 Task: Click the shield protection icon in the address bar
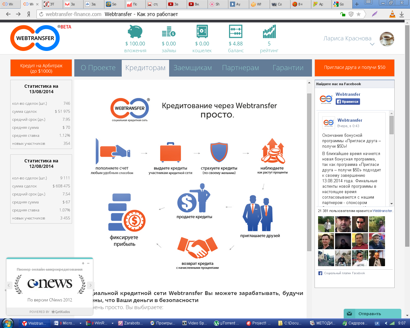(351, 14)
